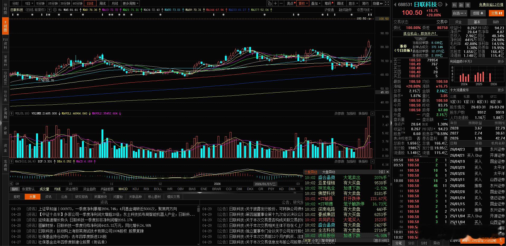
Task: Toggle 融资融券 data overlay
Action: tap(346, 9)
